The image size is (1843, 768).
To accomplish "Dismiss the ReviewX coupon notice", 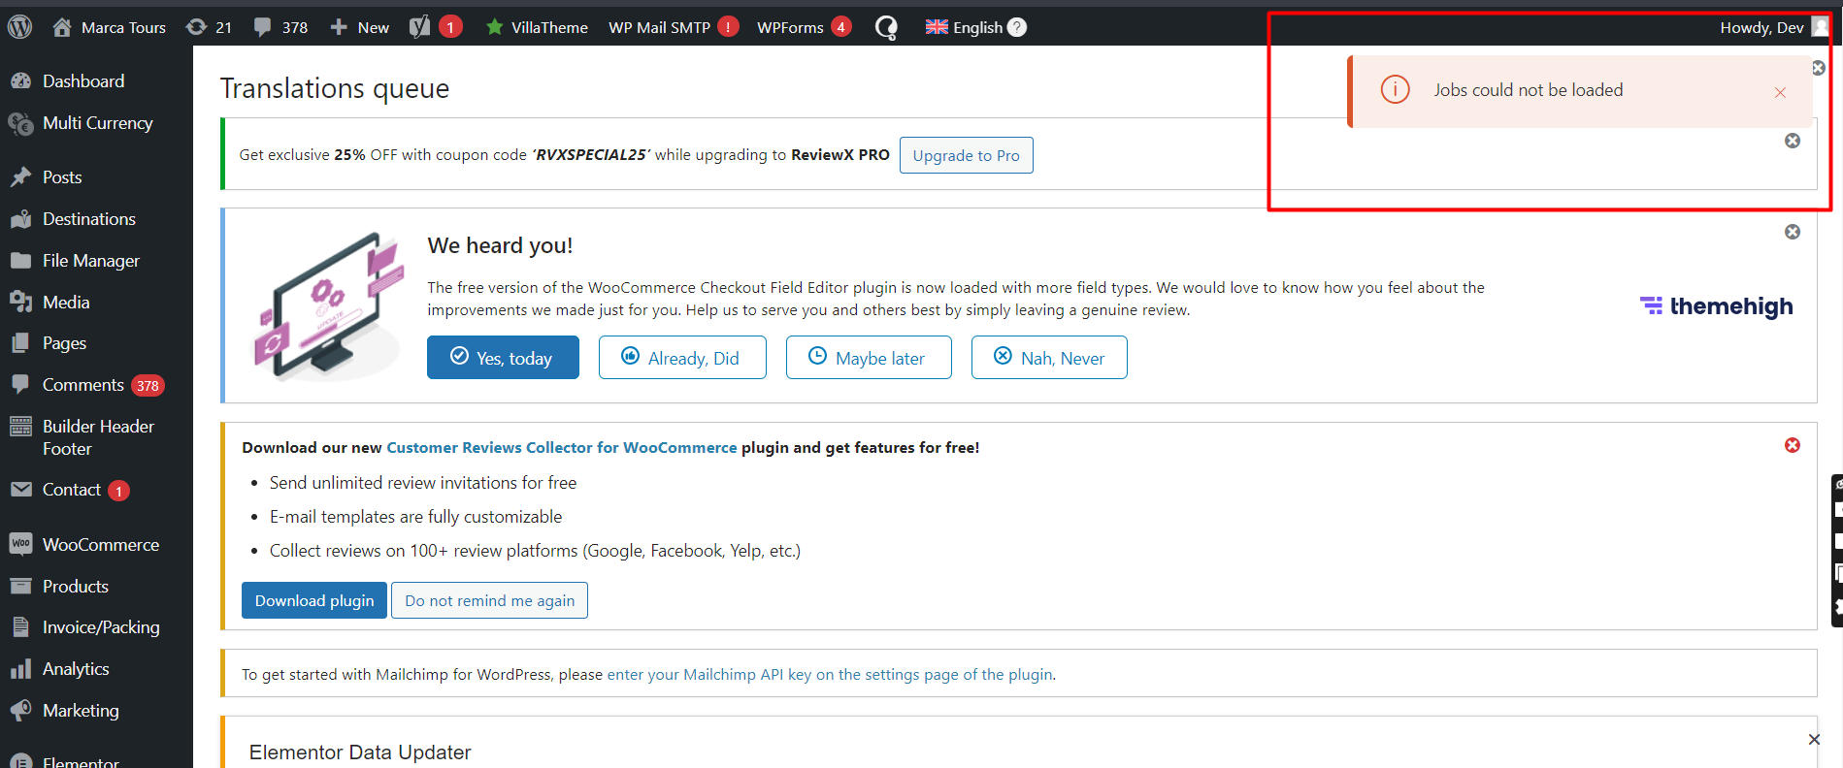I will (1793, 141).
